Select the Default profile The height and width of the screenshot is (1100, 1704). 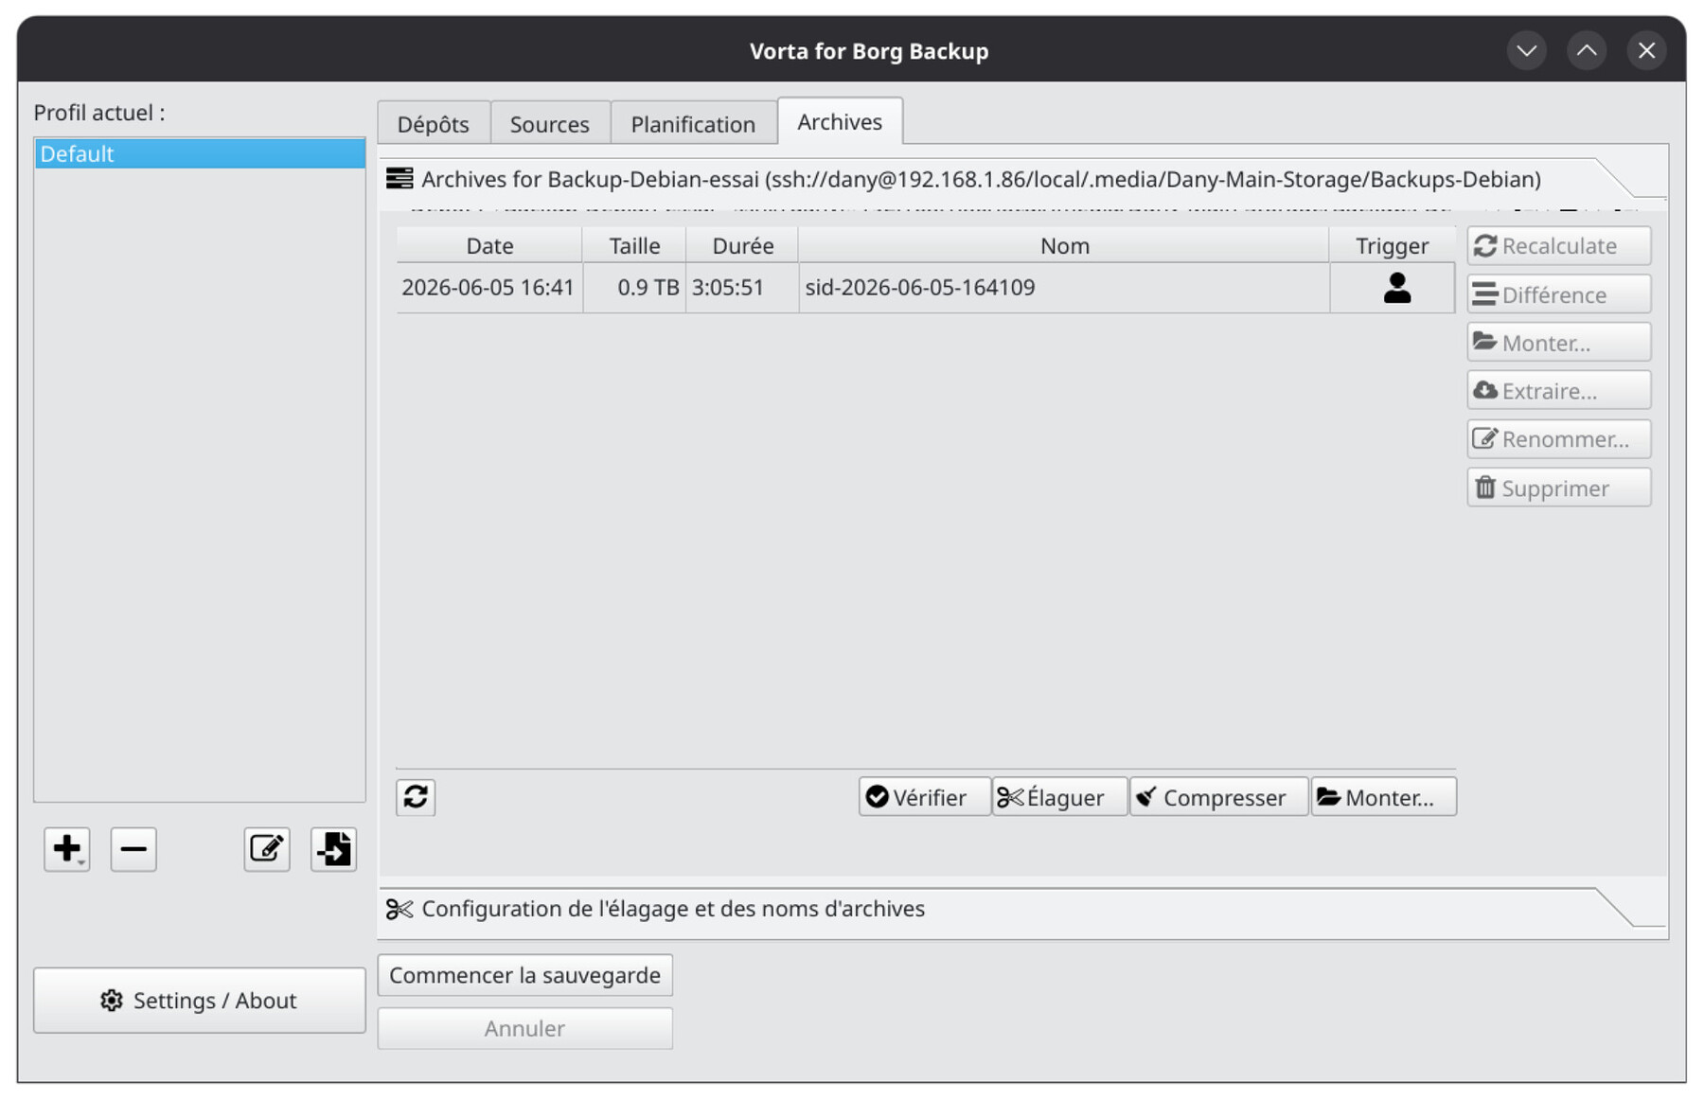pyautogui.click(x=200, y=153)
